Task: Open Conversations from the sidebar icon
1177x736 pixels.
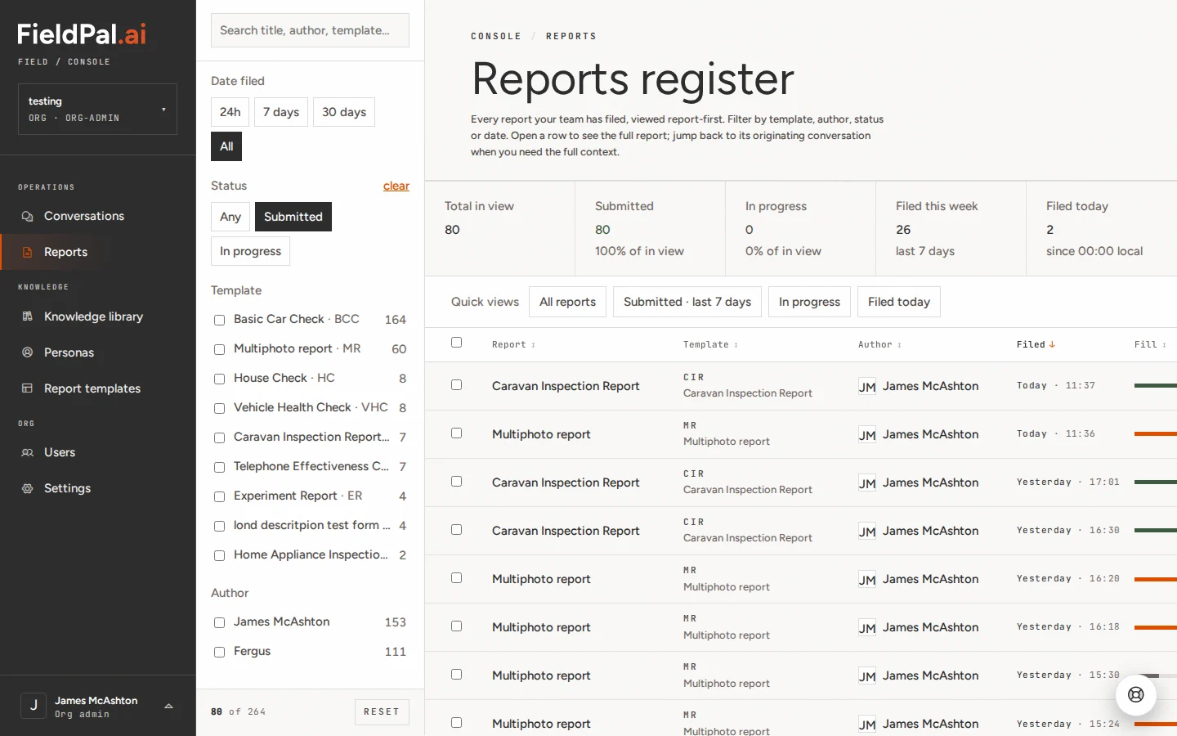Action: click(27, 217)
